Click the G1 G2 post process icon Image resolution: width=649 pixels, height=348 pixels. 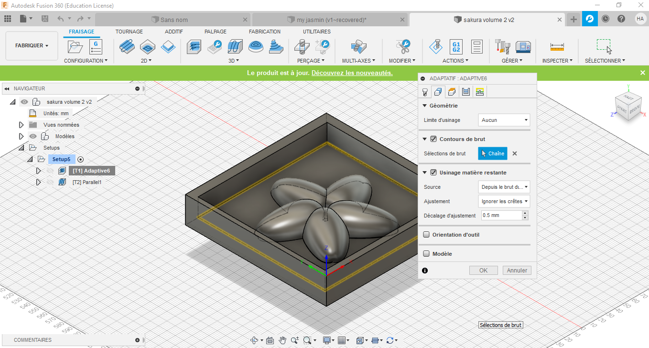click(x=456, y=46)
